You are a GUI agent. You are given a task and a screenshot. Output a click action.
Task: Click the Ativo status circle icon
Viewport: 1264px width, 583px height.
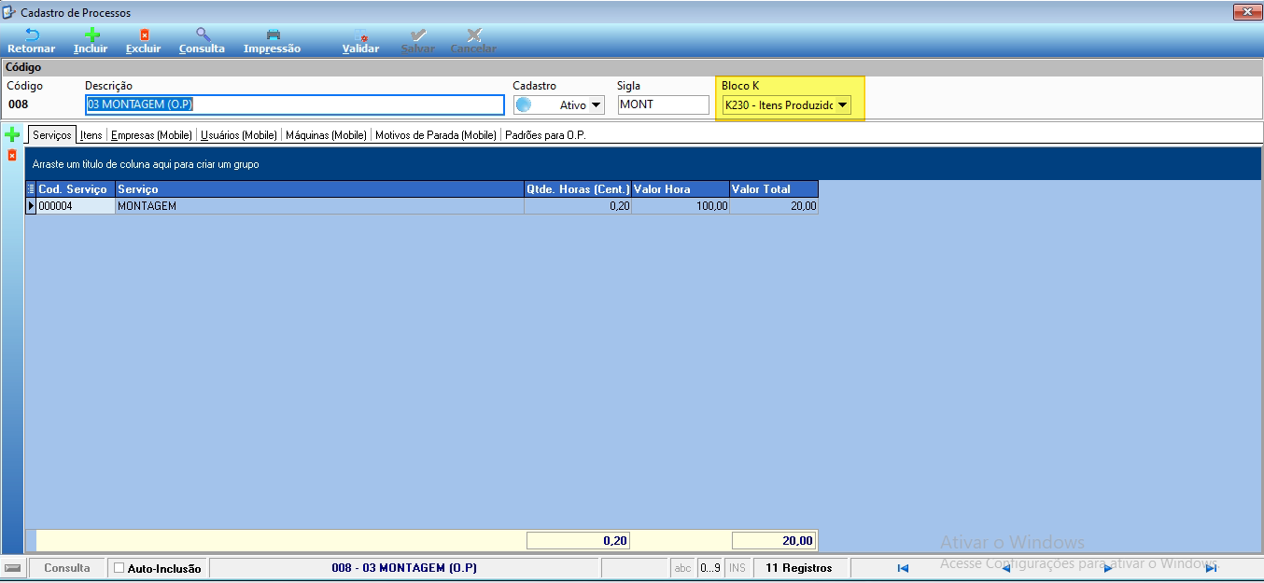point(524,105)
